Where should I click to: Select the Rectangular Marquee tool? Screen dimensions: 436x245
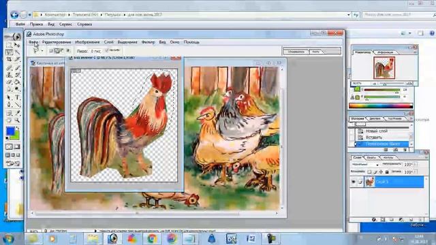tap(9, 45)
